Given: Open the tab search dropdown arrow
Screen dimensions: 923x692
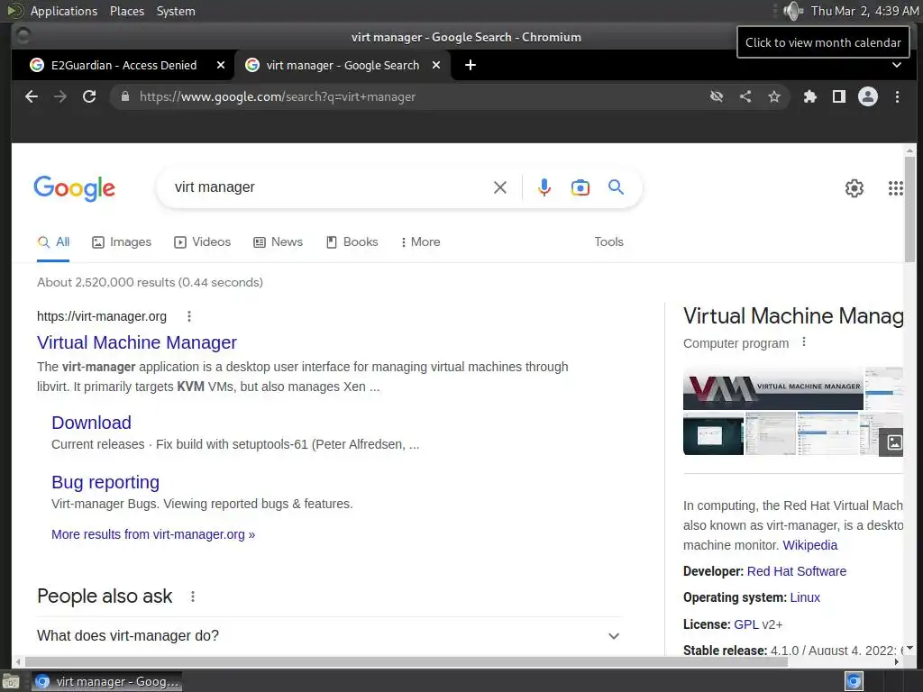Looking at the screenshot, I should [897, 65].
